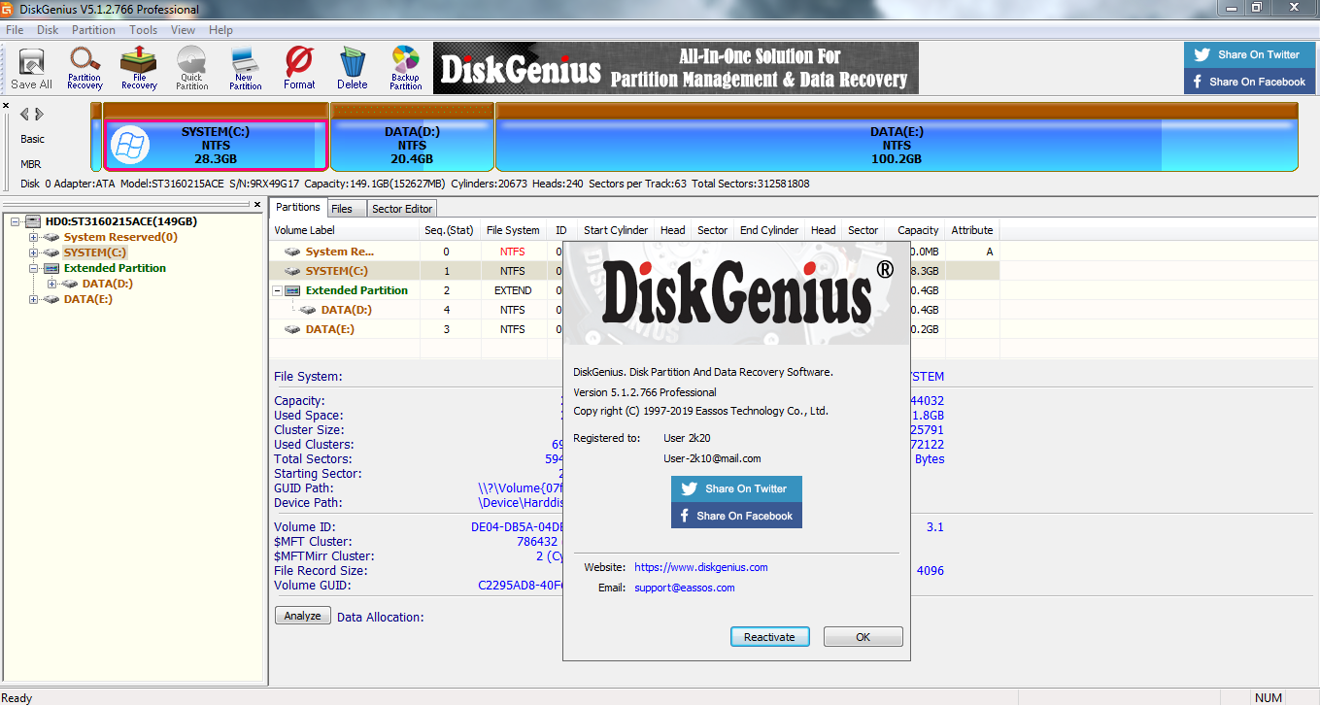Click the Windows logo on SYSTEM(C:) block
The image size is (1320, 706).
[x=128, y=146]
